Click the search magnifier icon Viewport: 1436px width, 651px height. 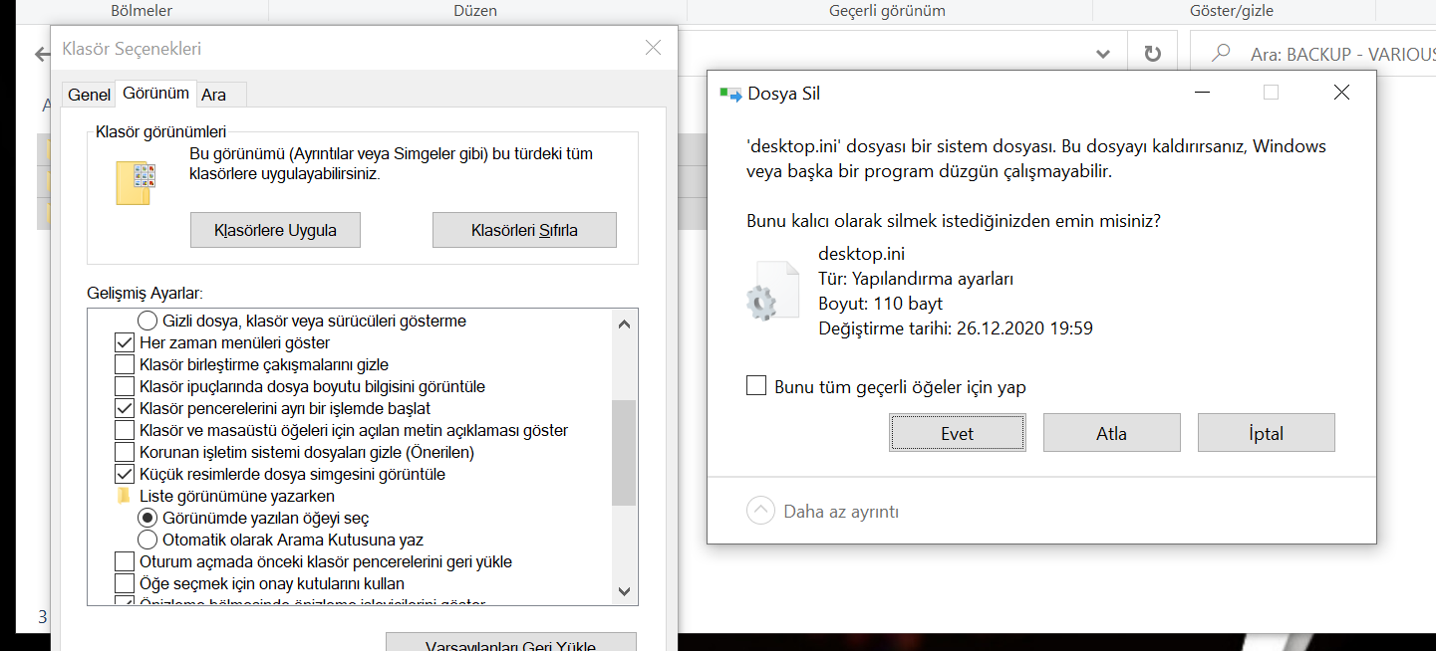point(1221,54)
